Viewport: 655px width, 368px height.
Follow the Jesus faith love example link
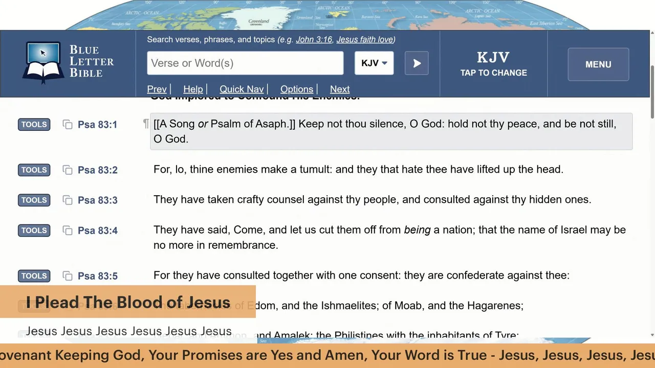point(364,39)
